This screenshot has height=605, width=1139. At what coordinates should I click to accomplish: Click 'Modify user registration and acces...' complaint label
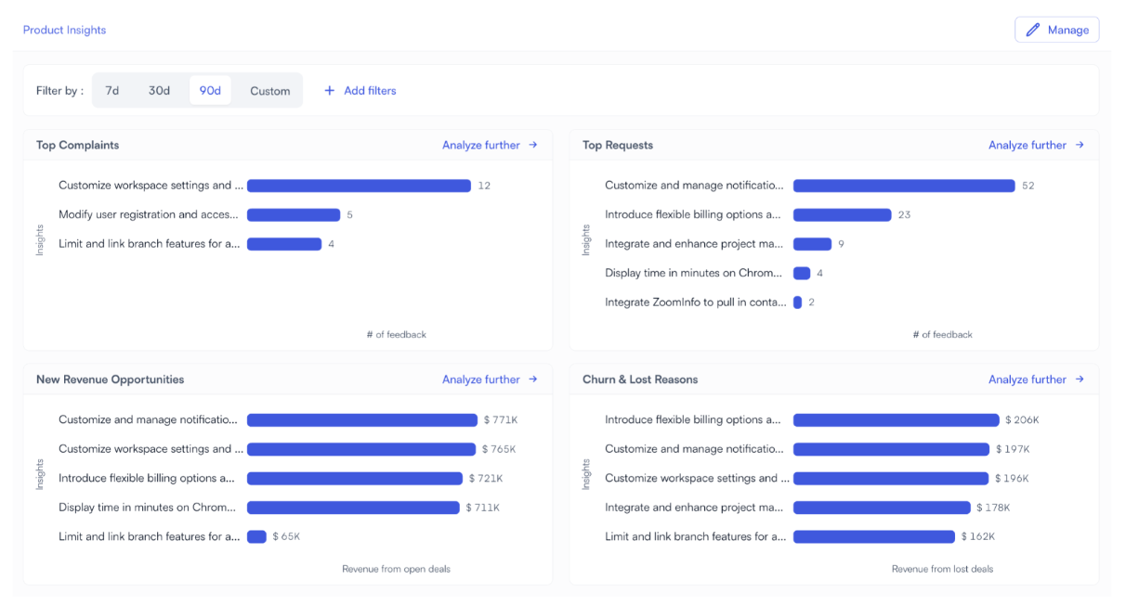(149, 214)
